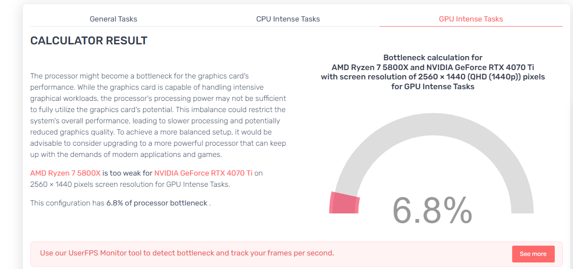Click the UserFPS Monitor tool banner text
This screenshot has width=573, height=269.
coord(187,253)
